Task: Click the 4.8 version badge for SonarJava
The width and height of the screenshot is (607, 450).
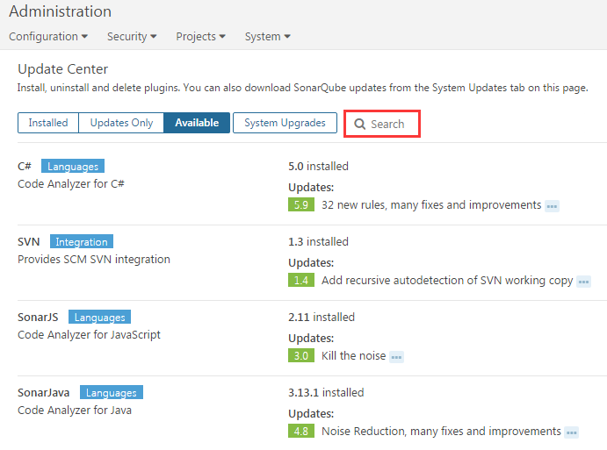Action: click(x=301, y=431)
